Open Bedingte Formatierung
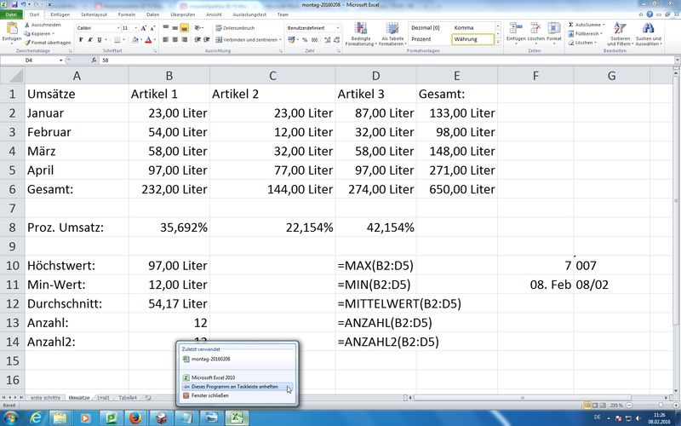This screenshot has height=426, width=681. click(360, 32)
